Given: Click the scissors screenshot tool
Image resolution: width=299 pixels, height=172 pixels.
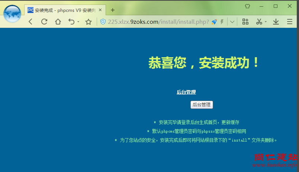Looking at the screenshot, I should (259, 22).
